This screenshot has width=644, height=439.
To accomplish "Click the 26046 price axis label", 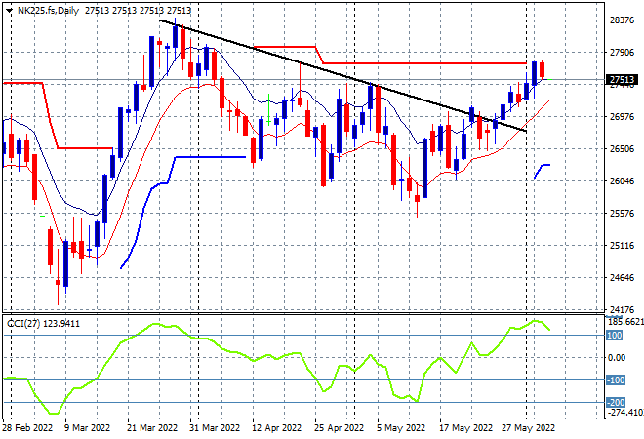I will coord(622,180).
